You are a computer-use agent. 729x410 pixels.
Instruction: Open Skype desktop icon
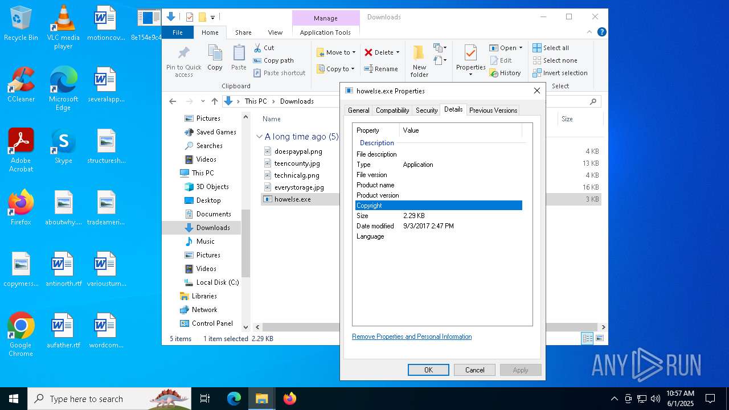point(63,146)
